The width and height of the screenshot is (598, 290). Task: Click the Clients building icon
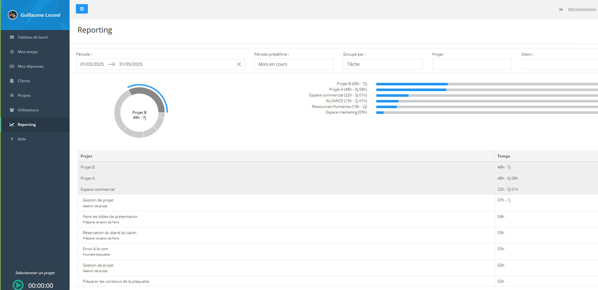click(x=12, y=81)
